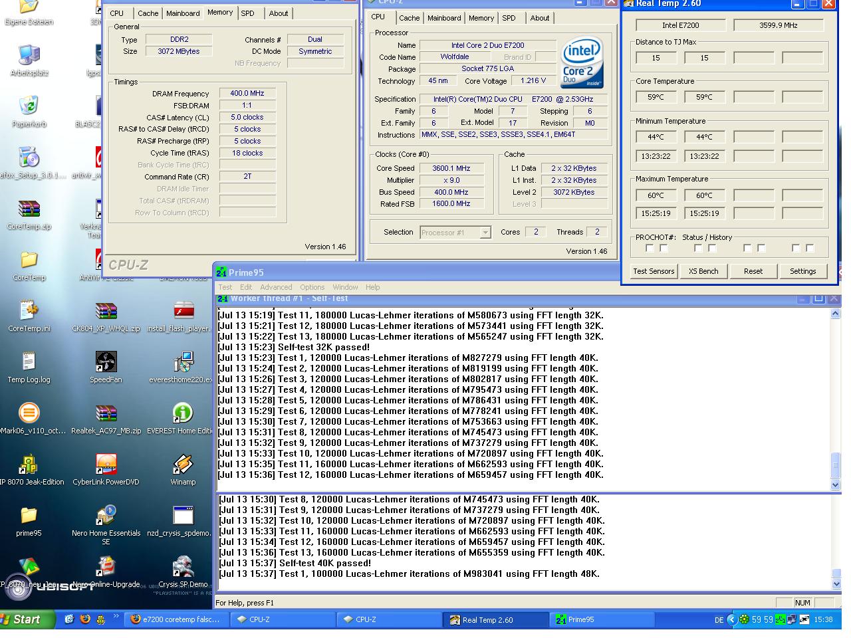851x638 pixels.
Task: Tick second core's PROCHOT# status checkbox
Action: click(x=698, y=248)
